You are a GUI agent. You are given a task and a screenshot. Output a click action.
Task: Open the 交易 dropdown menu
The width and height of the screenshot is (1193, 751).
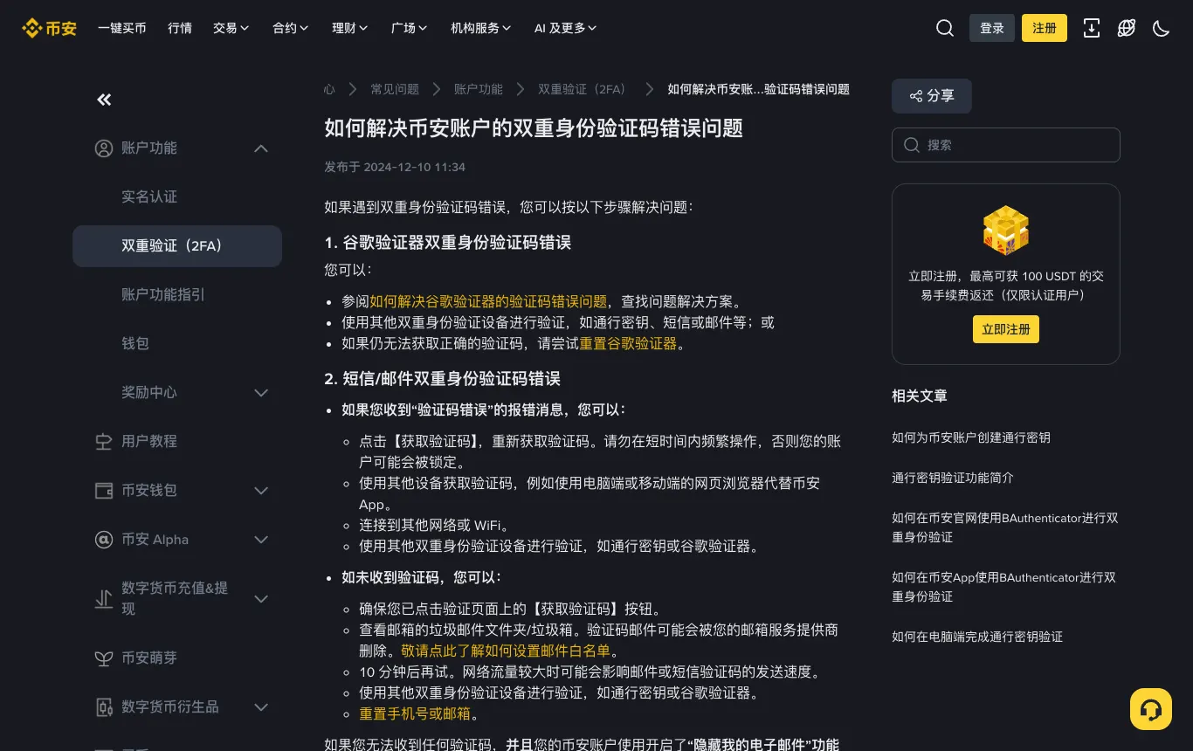click(231, 28)
